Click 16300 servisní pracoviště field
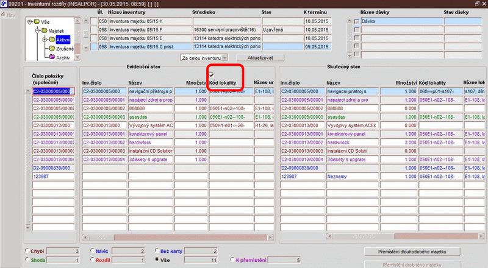This screenshot has width=488, height=268. (x=227, y=29)
